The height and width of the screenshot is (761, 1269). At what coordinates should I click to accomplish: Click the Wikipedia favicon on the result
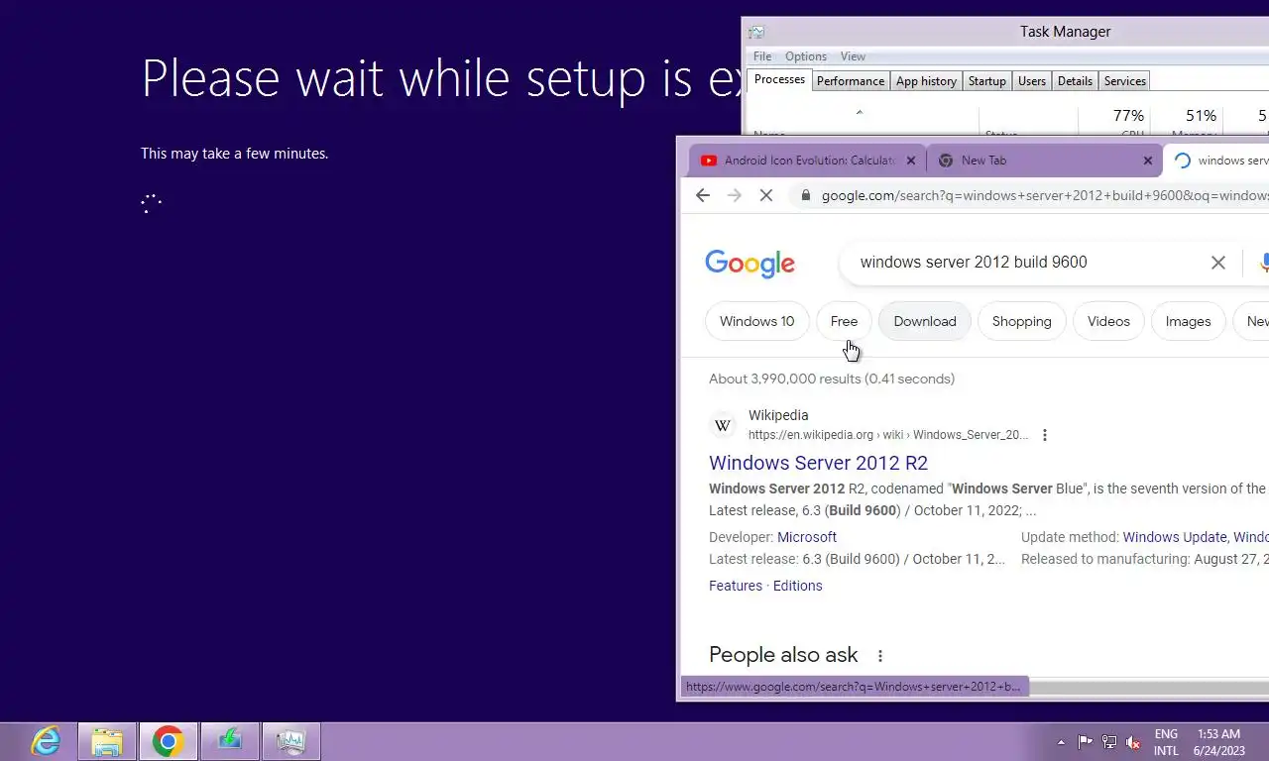[723, 425]
